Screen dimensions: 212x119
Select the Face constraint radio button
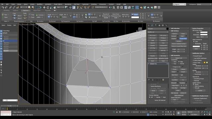172,64
